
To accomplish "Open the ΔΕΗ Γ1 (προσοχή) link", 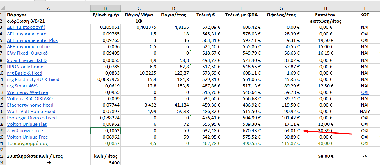I will pyautogui.click(x=26, y=27).
